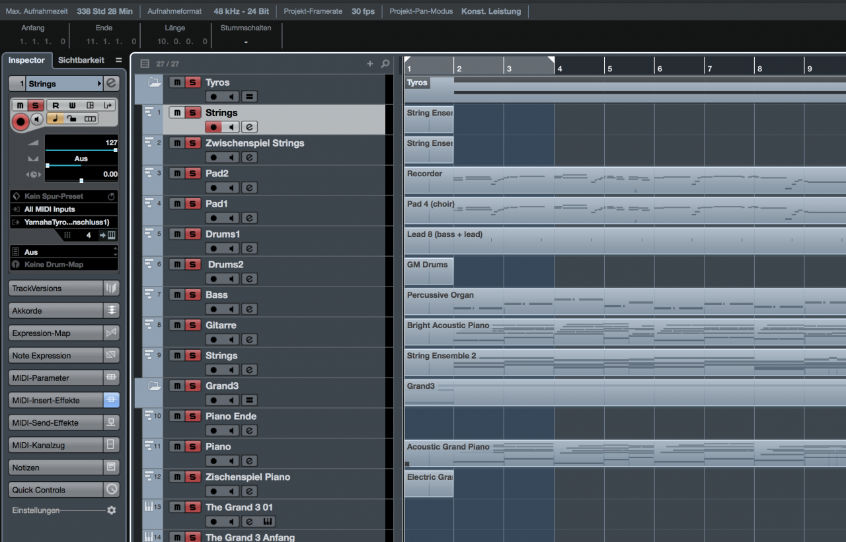Screen dimensions: 846x542
Task: Show lanes icon in Inspector
Action: pyautogui.click(x=90, y=119)
